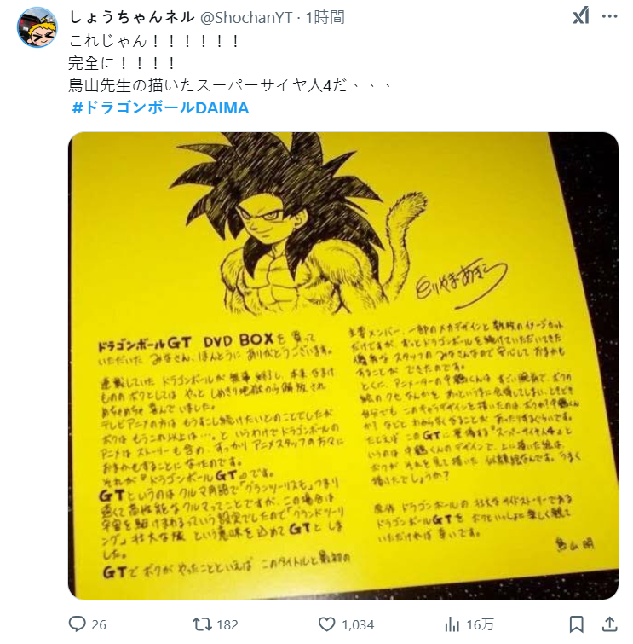Open the three-dot more options menu
Viewport: 633px width, 644px height.
pyautogui.click(x=610, y=16)
